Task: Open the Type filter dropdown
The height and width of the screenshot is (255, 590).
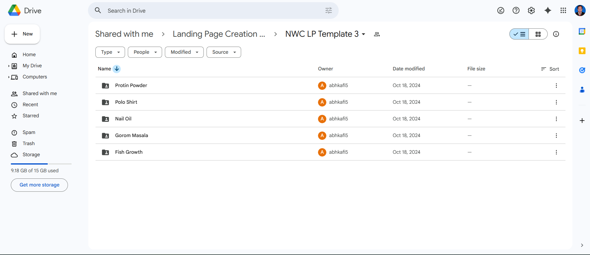Action: tap(110, 52)
